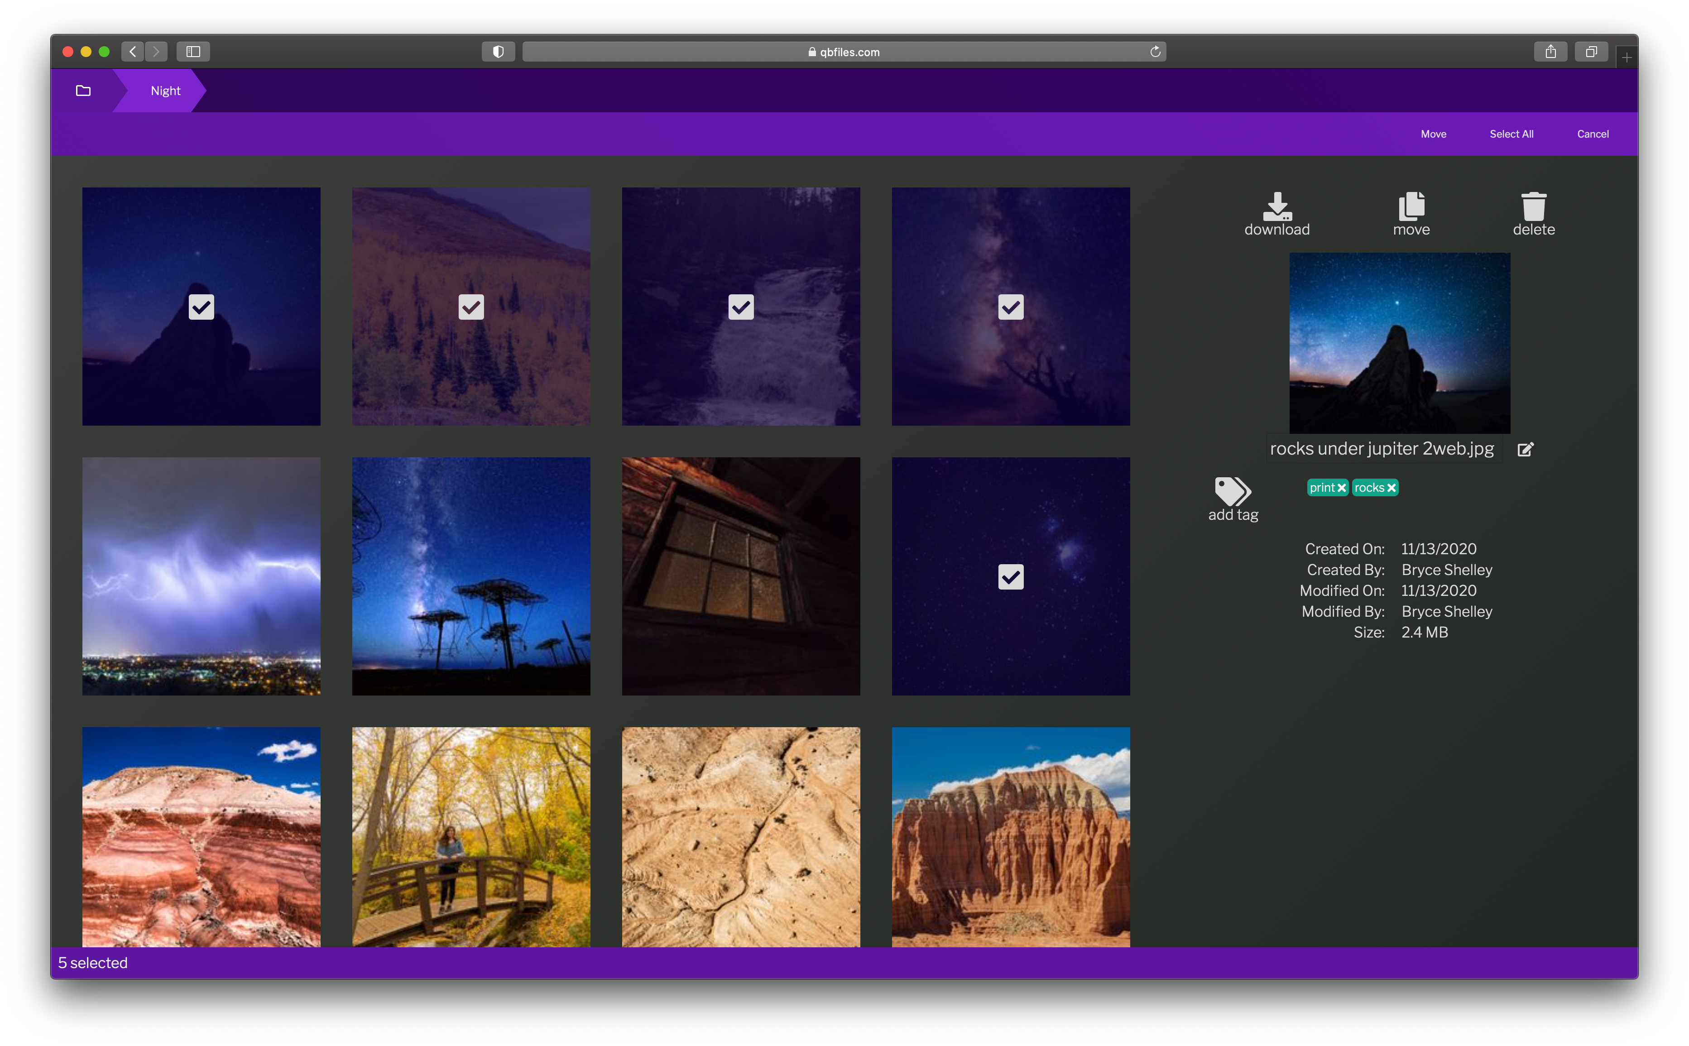Reload the qbfiles.com page
The width and height of the screenshot is (1689, 1046).
tap(1154, 51)
